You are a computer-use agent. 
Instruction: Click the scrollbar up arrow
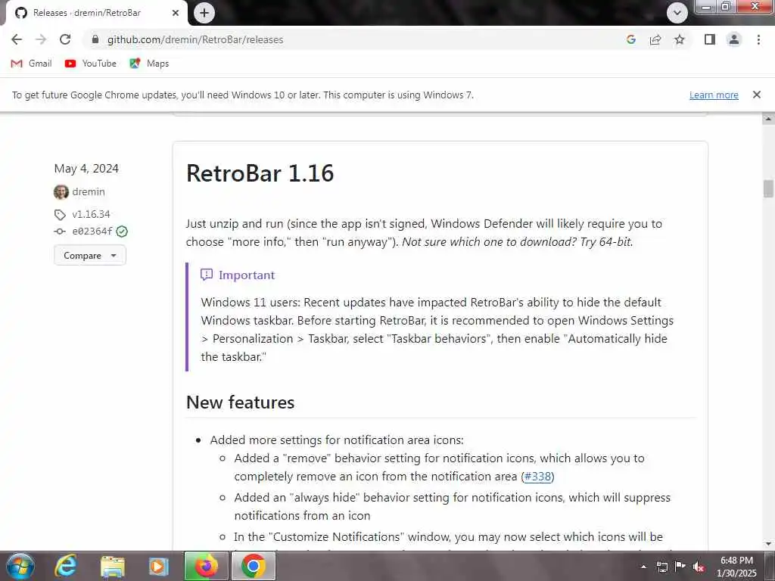768,119
